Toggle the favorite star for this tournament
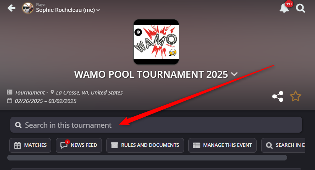 [296, 96]
